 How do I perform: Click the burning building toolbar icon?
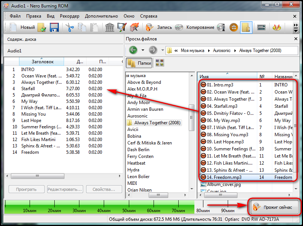click(134, 27)
